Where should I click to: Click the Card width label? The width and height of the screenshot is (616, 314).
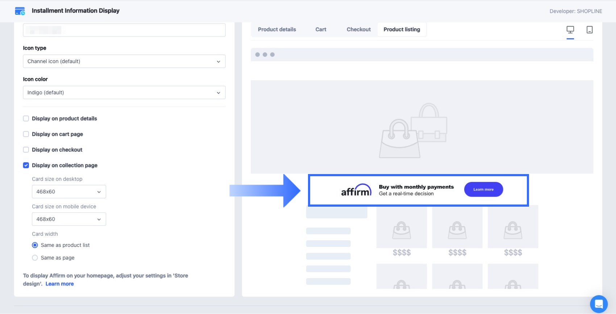point(45,234)
